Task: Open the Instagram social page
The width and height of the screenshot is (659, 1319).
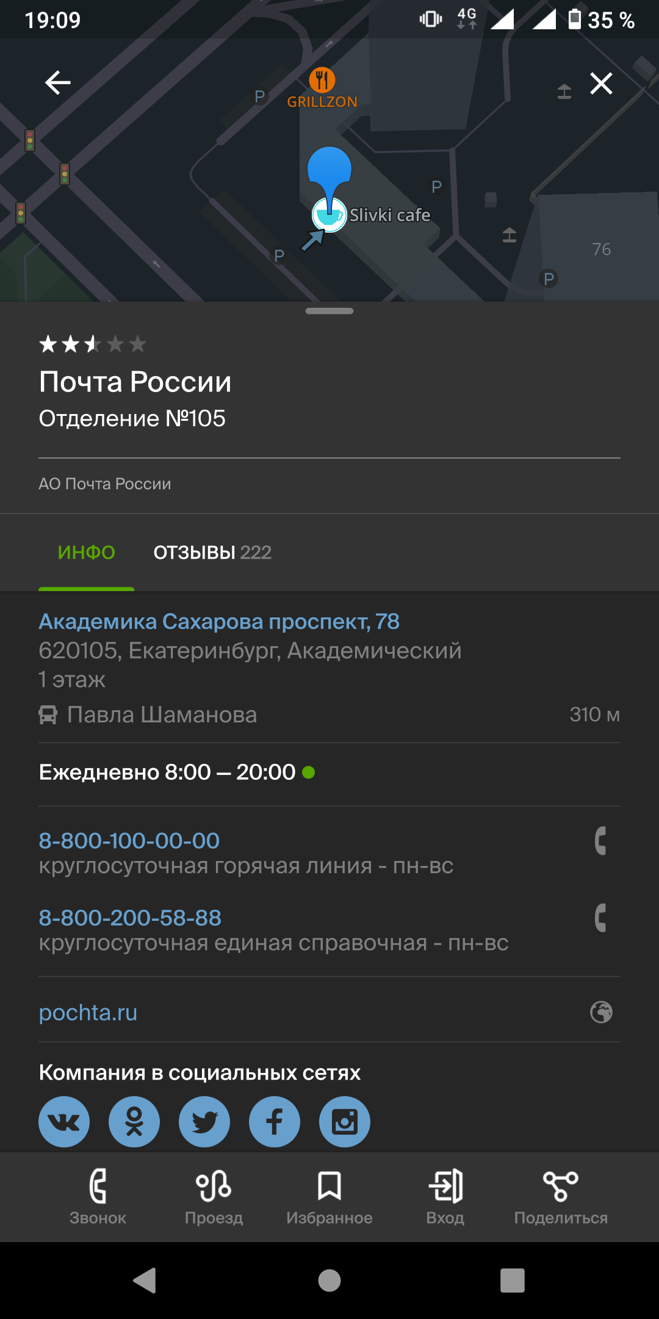Action: (345, 1122)
